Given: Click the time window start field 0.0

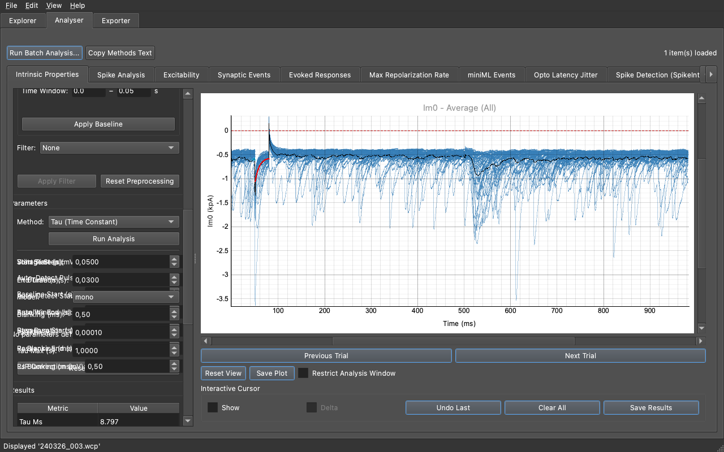Looking at the screenshot, I should click(x=88, y=91).
